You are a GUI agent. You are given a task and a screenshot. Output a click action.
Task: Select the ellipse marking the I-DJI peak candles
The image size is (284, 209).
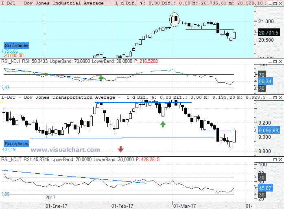click(x=175, y=20)
